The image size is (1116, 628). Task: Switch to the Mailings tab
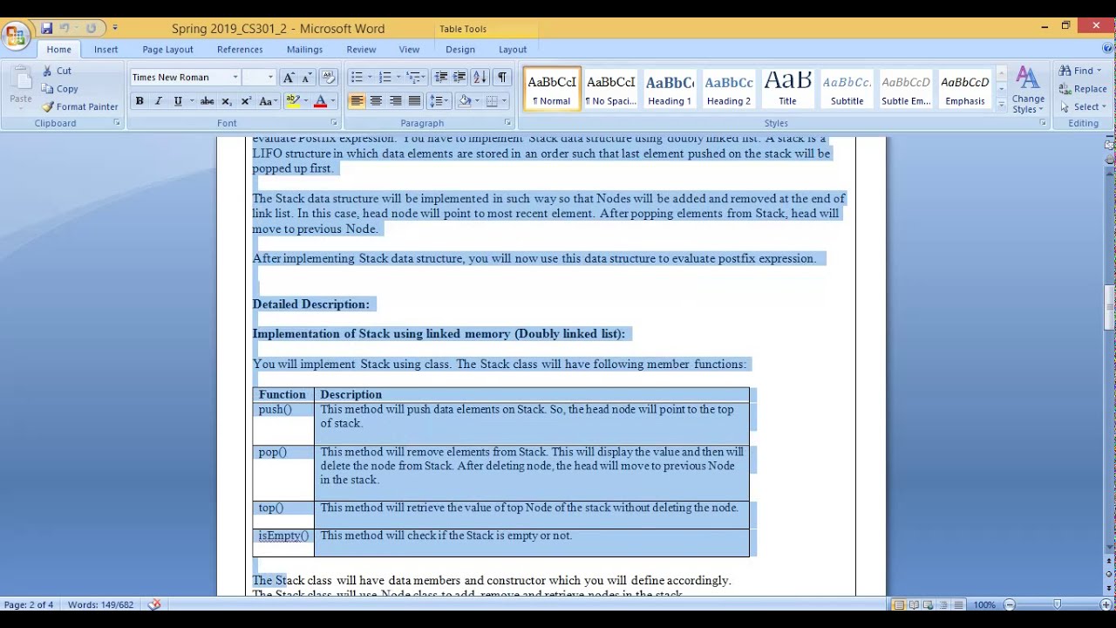point(304,50)
